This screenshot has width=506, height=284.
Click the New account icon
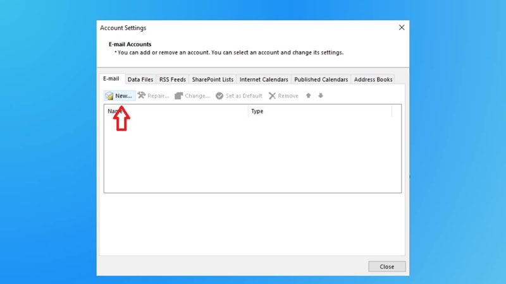109,96
